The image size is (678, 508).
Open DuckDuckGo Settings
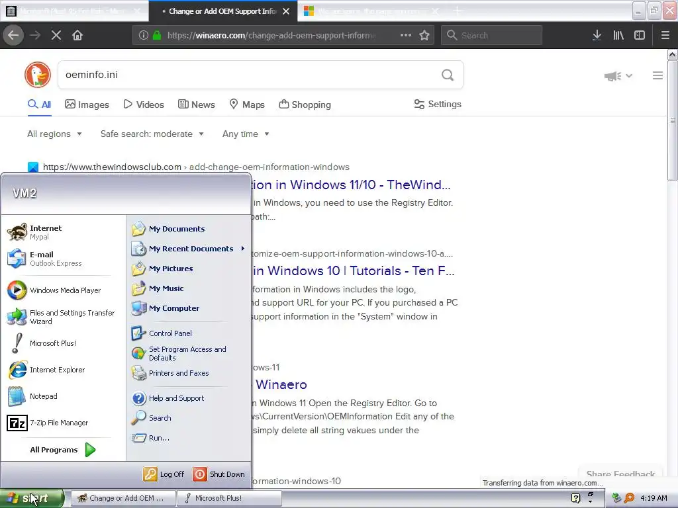tap(438, 104)
